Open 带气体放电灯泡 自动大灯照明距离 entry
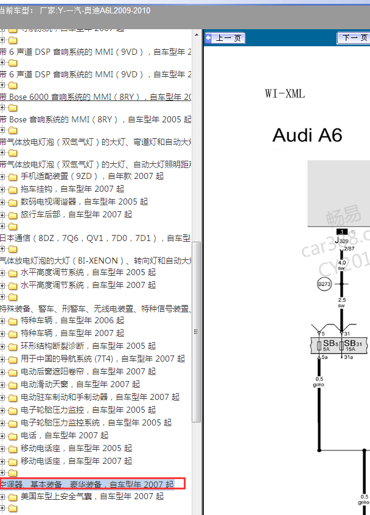 coord(96,164)
